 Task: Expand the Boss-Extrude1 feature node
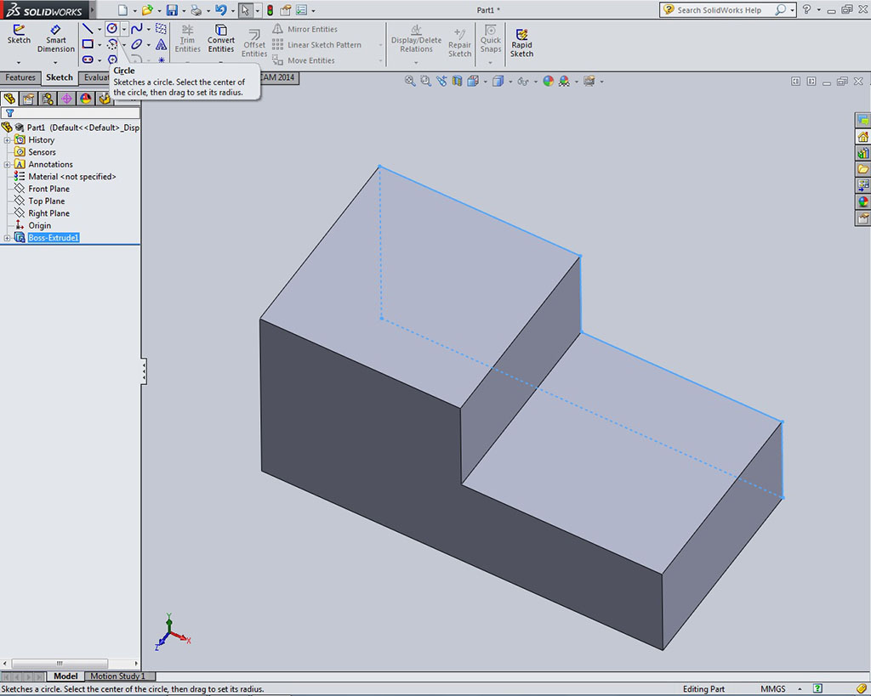[8, 238]
